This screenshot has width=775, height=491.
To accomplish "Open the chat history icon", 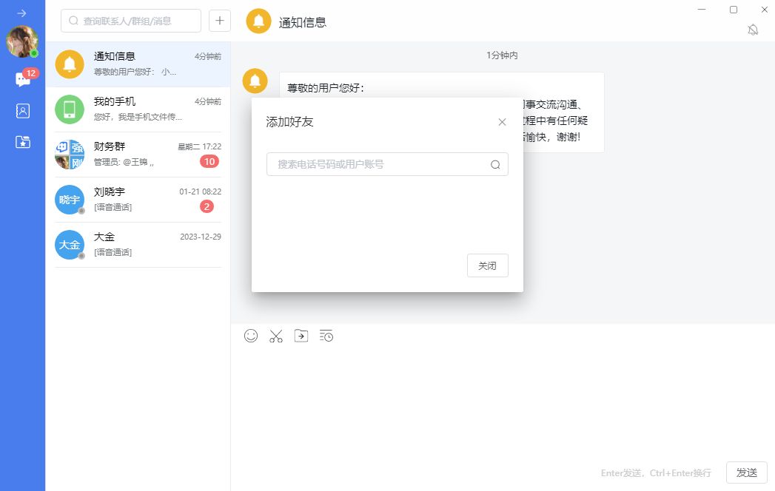I will point(326,336).
